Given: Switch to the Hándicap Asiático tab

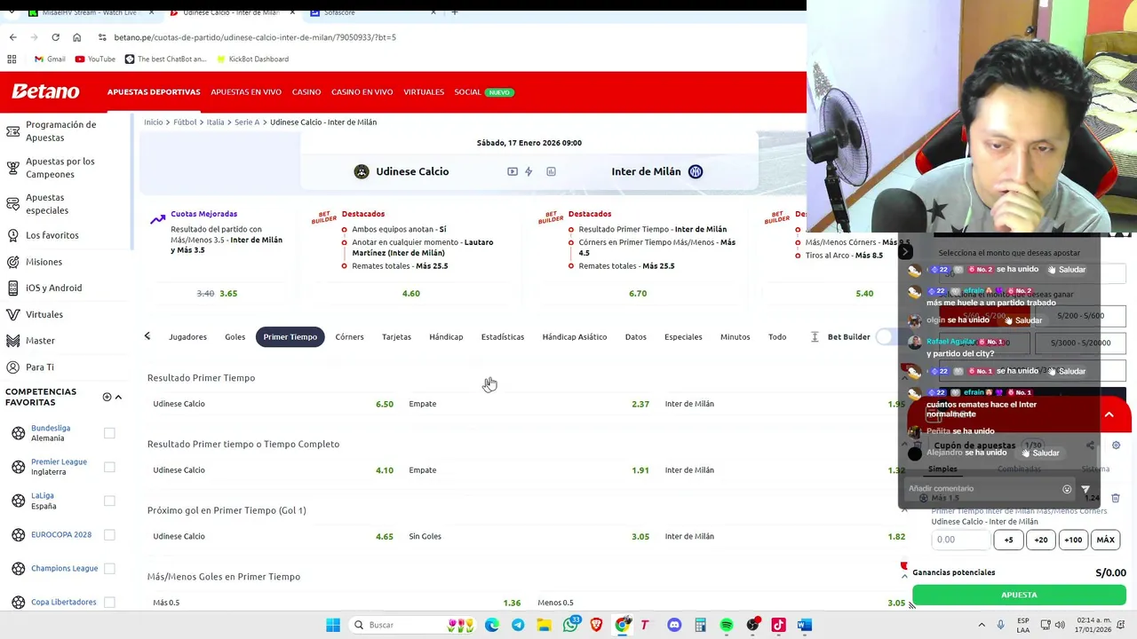Looking at the screenshot, I should click(575, 336).
